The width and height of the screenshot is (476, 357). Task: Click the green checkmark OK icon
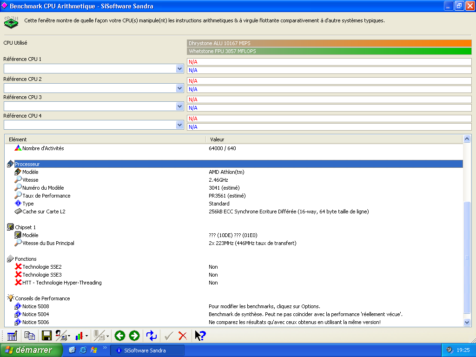point(168,336)
